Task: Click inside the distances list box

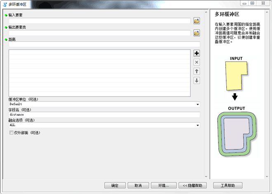Action: click(100, 73)
